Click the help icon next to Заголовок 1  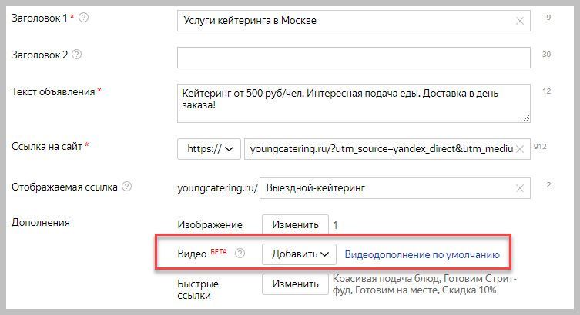[84, 18]
